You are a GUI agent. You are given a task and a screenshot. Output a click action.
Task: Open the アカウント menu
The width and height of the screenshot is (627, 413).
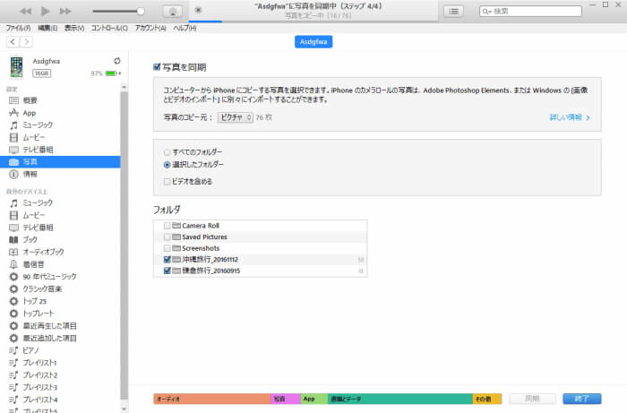(150, 28)
